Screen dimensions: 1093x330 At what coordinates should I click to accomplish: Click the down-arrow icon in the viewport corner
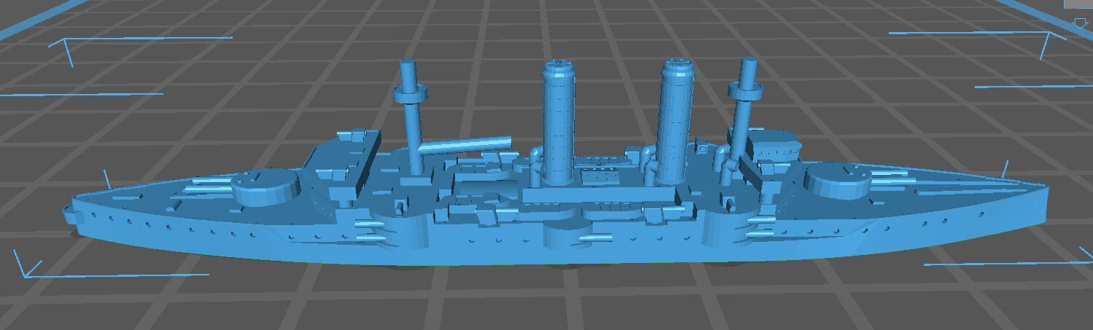[x=1081, y=23]
